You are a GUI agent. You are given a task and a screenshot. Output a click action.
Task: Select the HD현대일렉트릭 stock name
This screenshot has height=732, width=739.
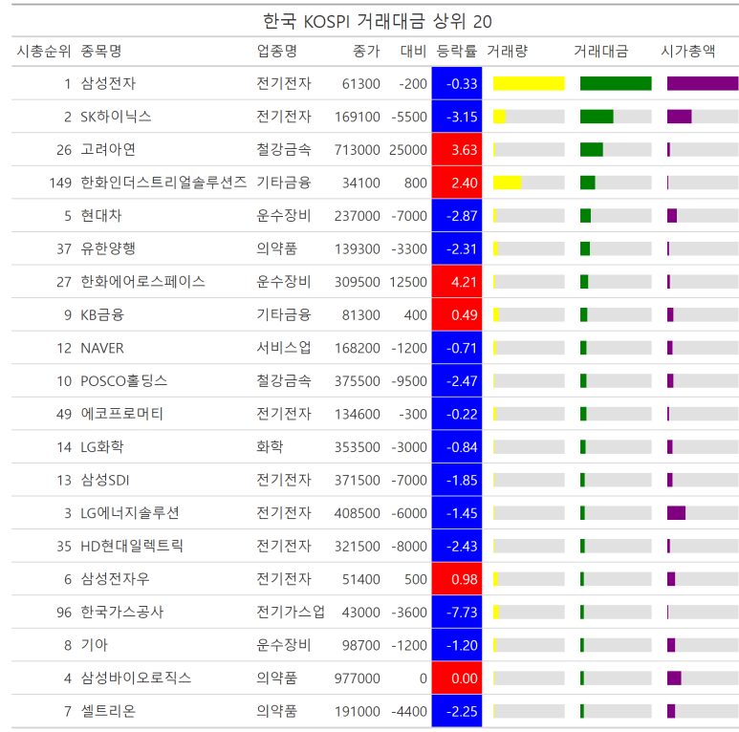[x=132, y=546]
